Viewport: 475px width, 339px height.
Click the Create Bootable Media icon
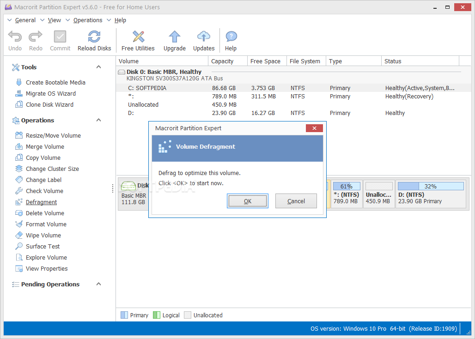click(x=19, y=82)
